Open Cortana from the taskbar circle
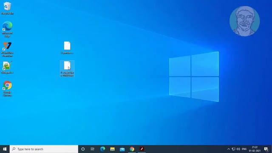Screen dimensions: 272x153 (83, 149)
